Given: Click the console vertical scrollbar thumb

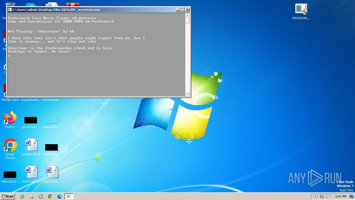Looking at the screenshot, I should pyautogui.click(x=187, y=21).
